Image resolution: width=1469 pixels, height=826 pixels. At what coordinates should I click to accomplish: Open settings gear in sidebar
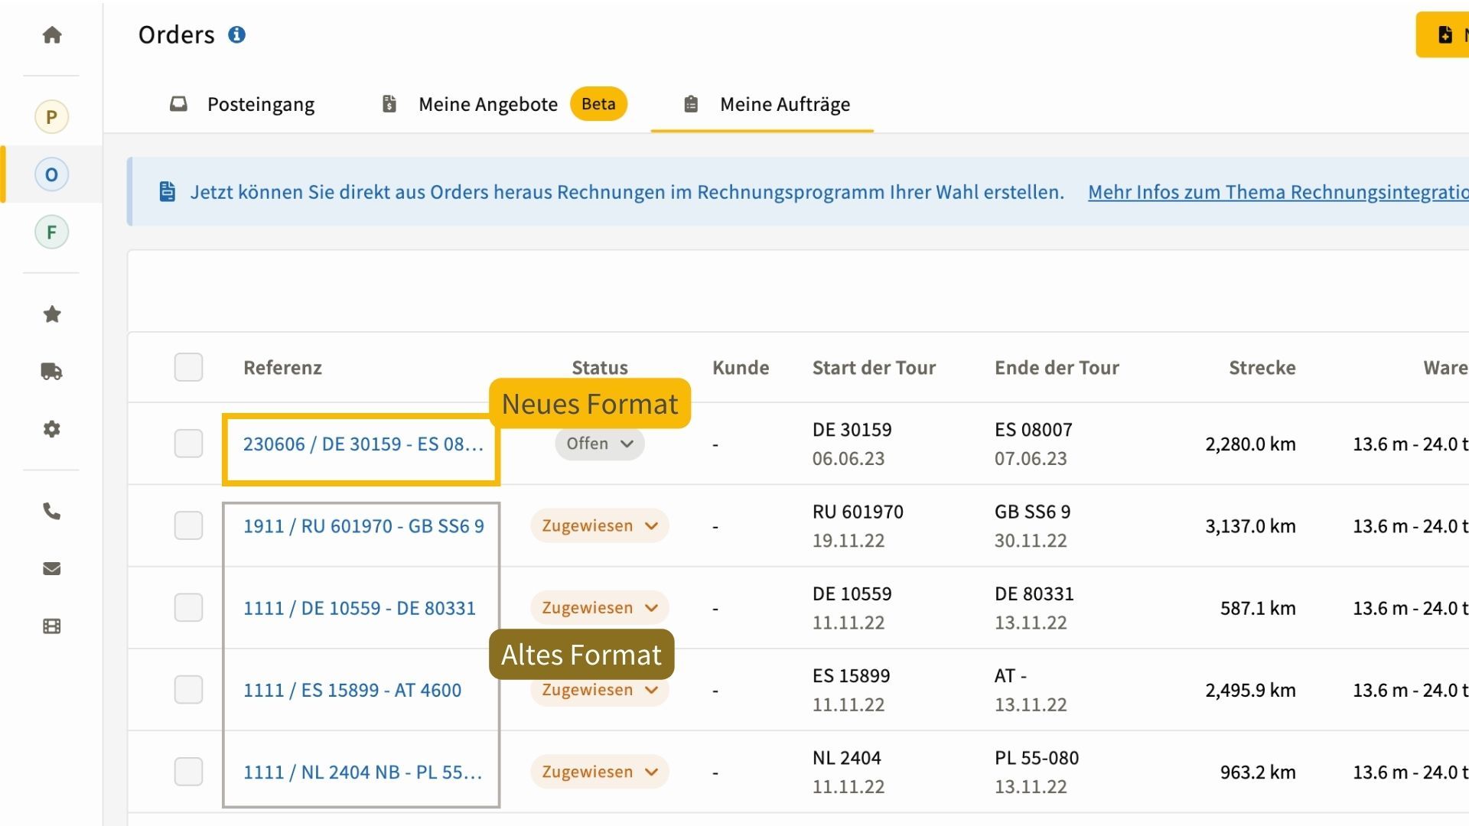click(x=51, y=429)
